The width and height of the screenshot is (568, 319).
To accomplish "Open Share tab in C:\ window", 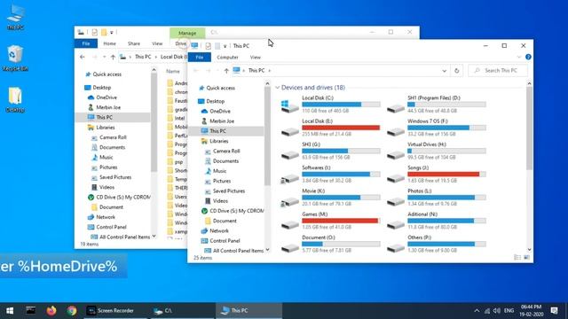I will (x=134, y=43).
